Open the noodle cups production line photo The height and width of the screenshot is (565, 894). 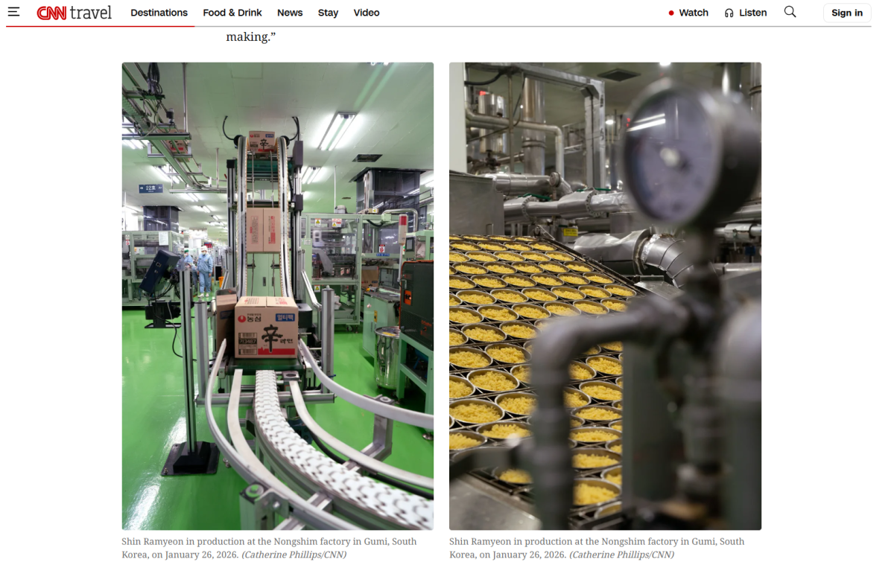click(x=605, y=296)
